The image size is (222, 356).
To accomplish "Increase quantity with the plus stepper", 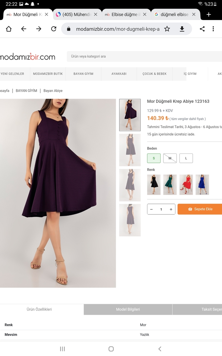I will pyautogui.click(x=171, y=209).
